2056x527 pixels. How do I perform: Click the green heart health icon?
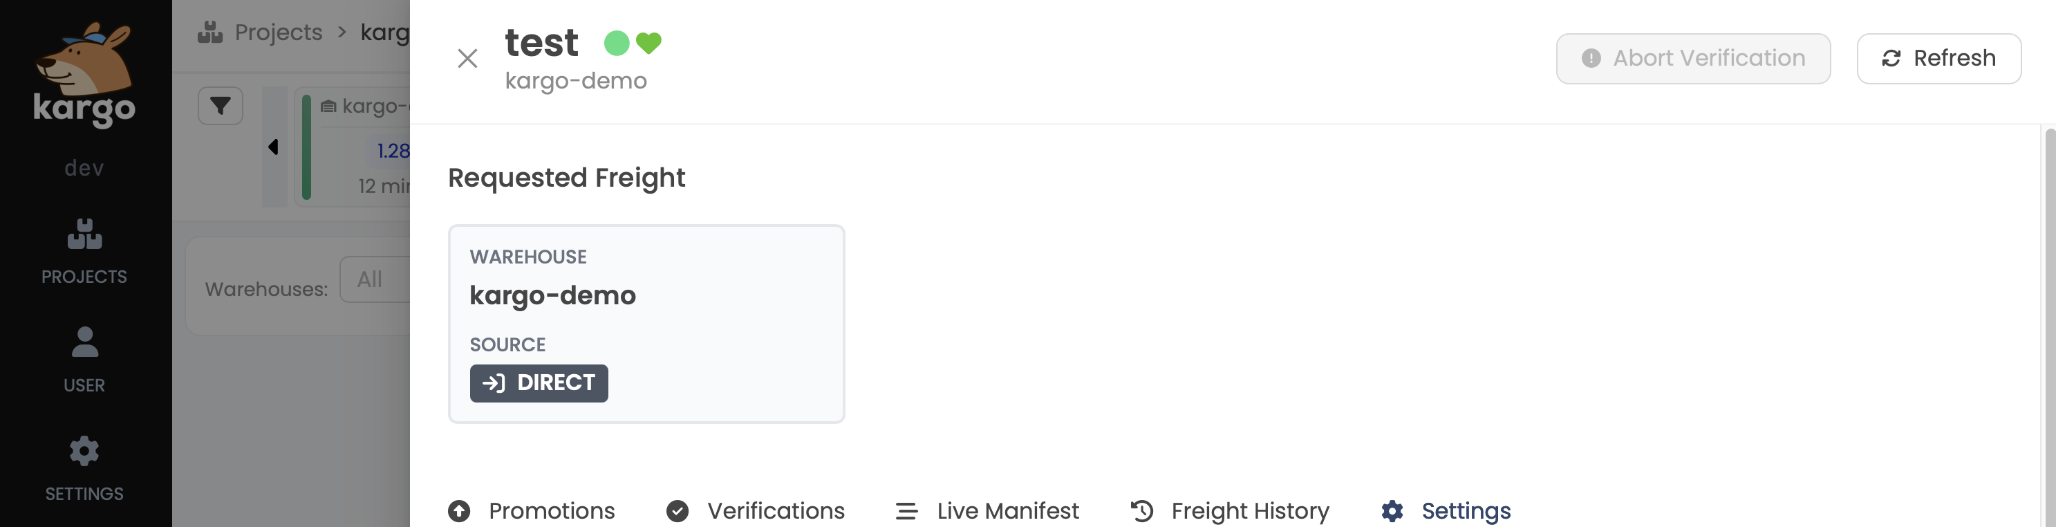pos(649,42)
